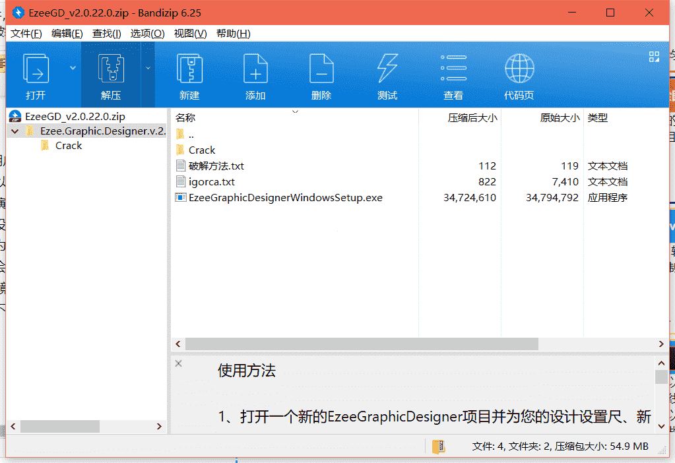Image resolution: width=675 pixels, height=463 pixels.
Task: Click left arrow of file list scrollbar
Action: [x=178, y=344]
